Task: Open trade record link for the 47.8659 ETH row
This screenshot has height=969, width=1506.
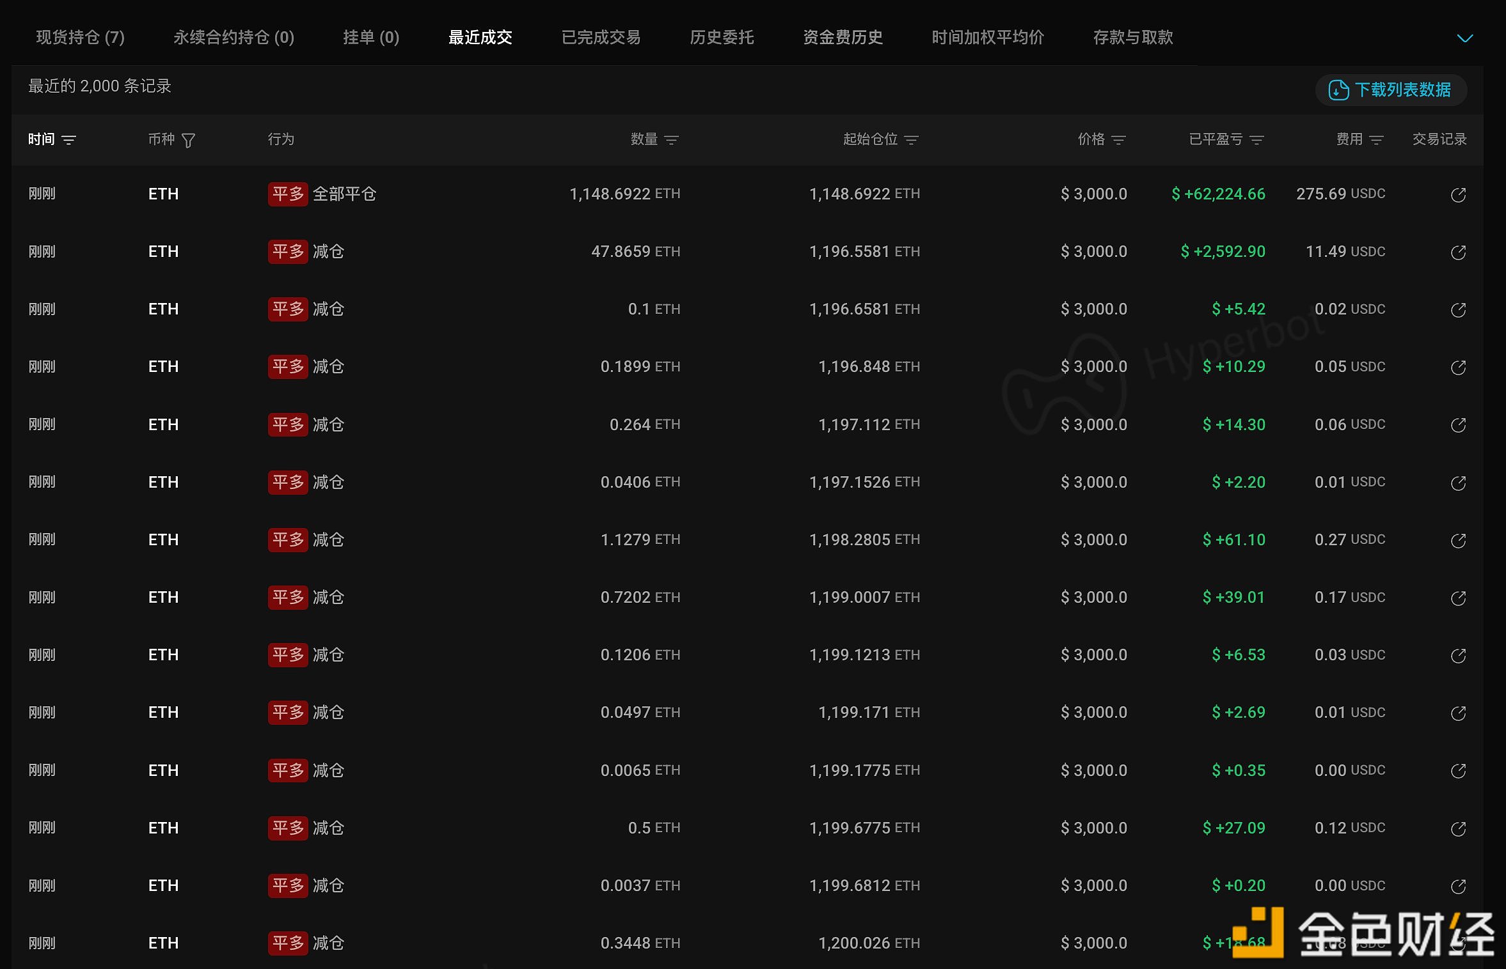Action: pyautogui.click(x=1458, y=252)
